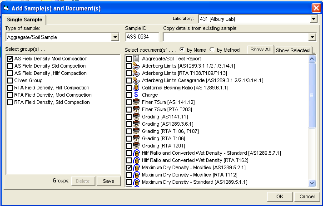Uncheck AS Field Density Mod Compaction group
This screenshot has height=206, width=323.
pyautogui.click(x=10, y=59)
